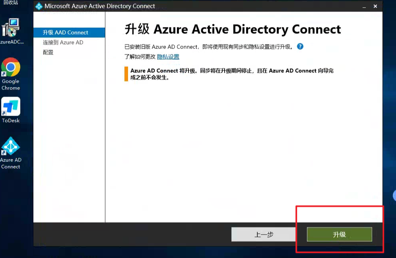
Task: Select the Azure AD Connect desktop shortcut
Action: [x=11, y=147]
